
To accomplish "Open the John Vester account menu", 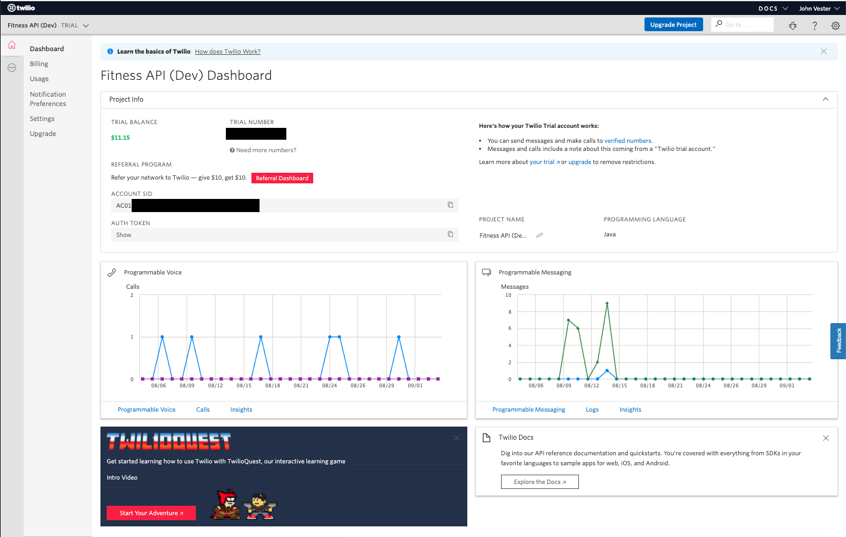I will click(819, 8).
